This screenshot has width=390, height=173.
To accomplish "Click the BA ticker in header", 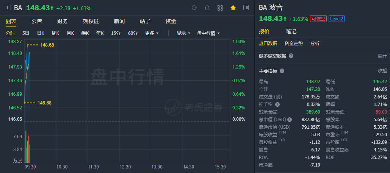I will pyautogui.click(x=18, y=8).
